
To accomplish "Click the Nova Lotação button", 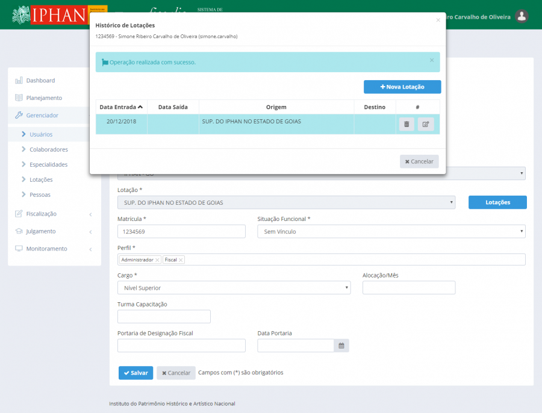I will (x=402, y=87).
